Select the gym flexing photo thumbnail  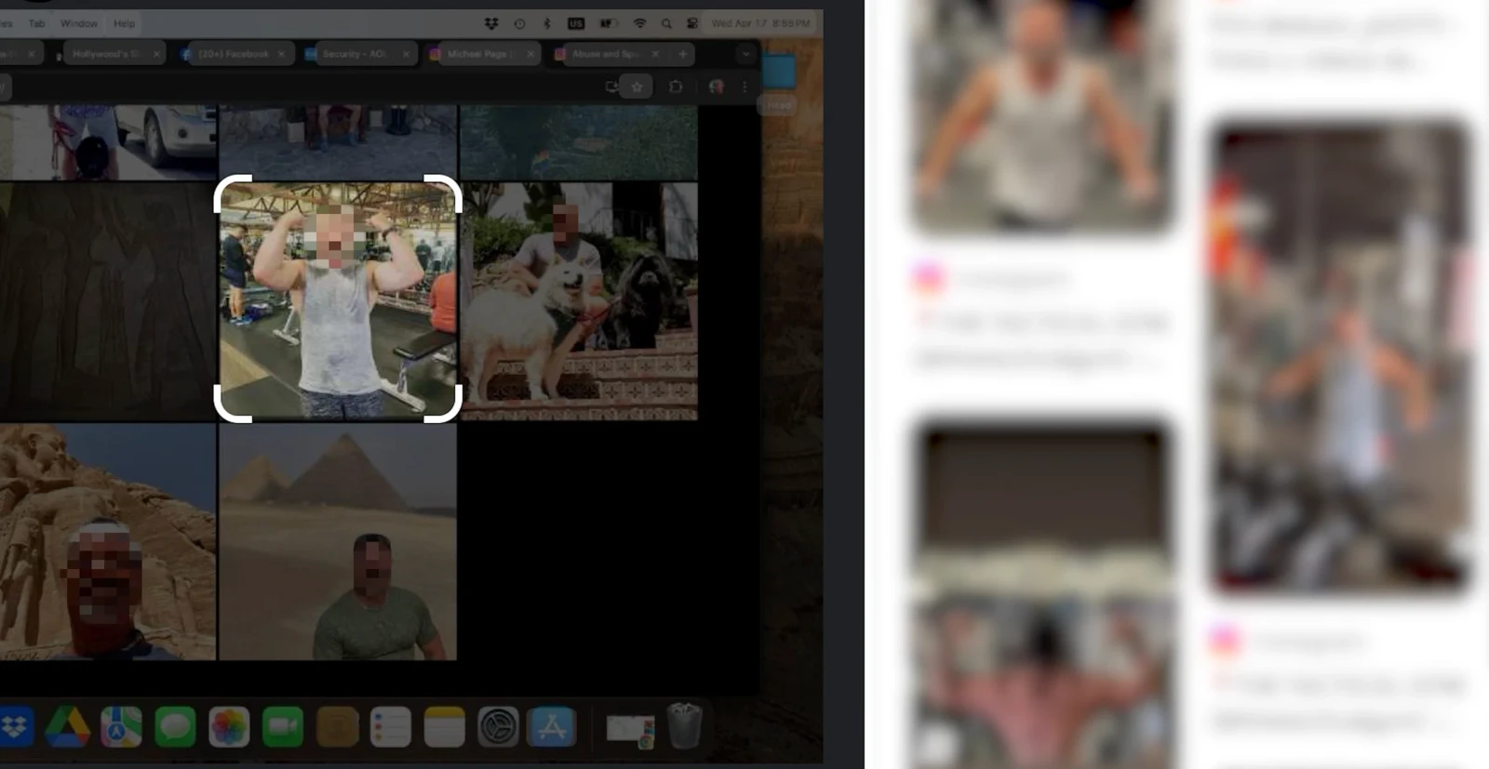[338, 299]
